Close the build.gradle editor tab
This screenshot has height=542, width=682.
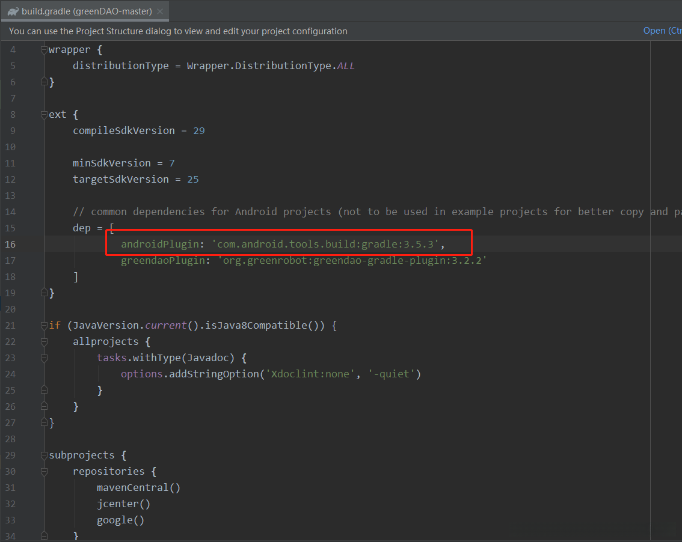[160, 12]
